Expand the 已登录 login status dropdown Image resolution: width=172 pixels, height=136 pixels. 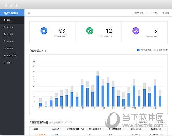(x=161, y=122)
